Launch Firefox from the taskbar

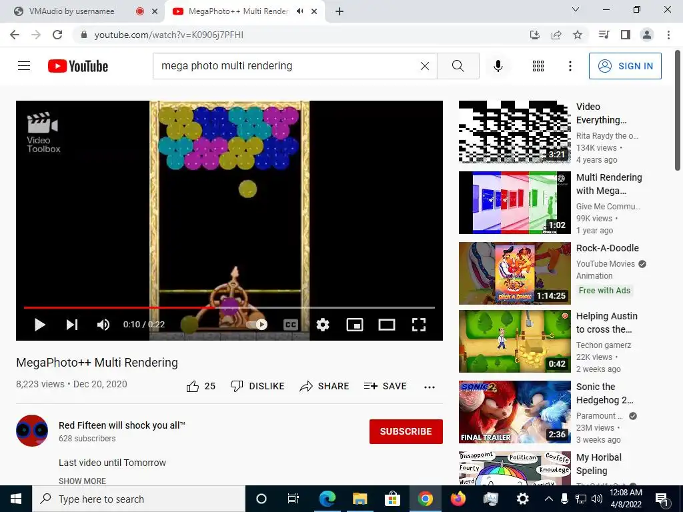tap(458, 499)
